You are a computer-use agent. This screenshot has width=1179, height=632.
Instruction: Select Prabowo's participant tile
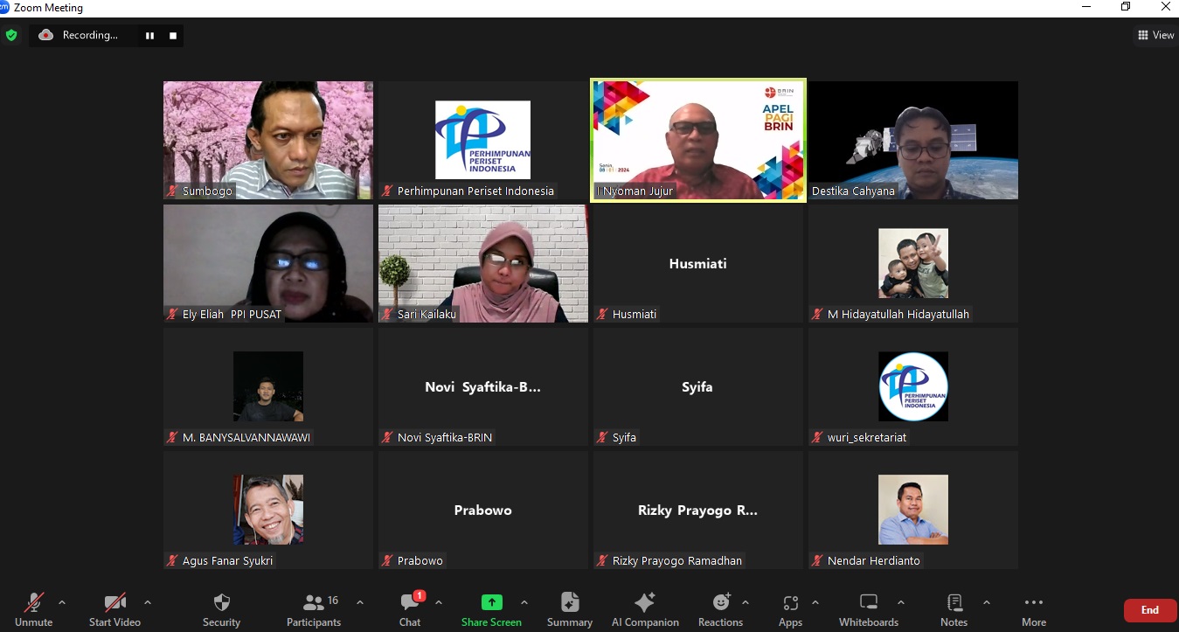tap(483, 510)
